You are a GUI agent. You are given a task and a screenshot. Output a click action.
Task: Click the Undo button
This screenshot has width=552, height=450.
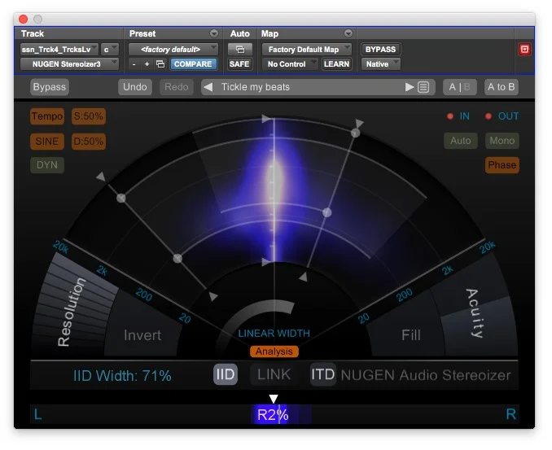135,87
